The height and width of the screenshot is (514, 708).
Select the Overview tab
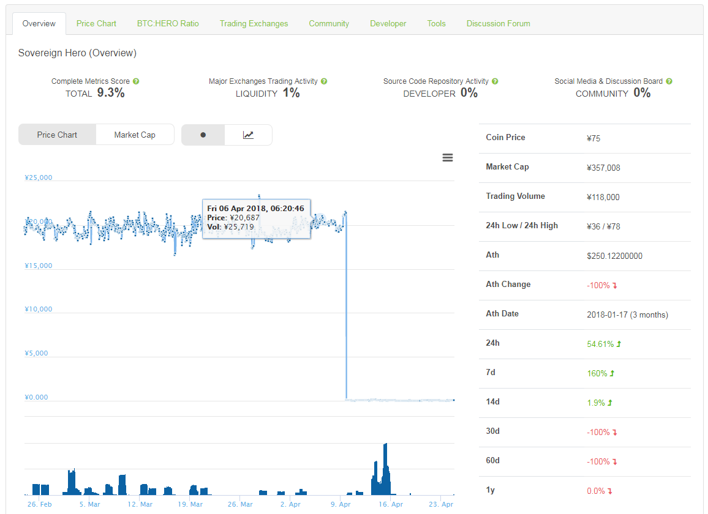[39, 23]
